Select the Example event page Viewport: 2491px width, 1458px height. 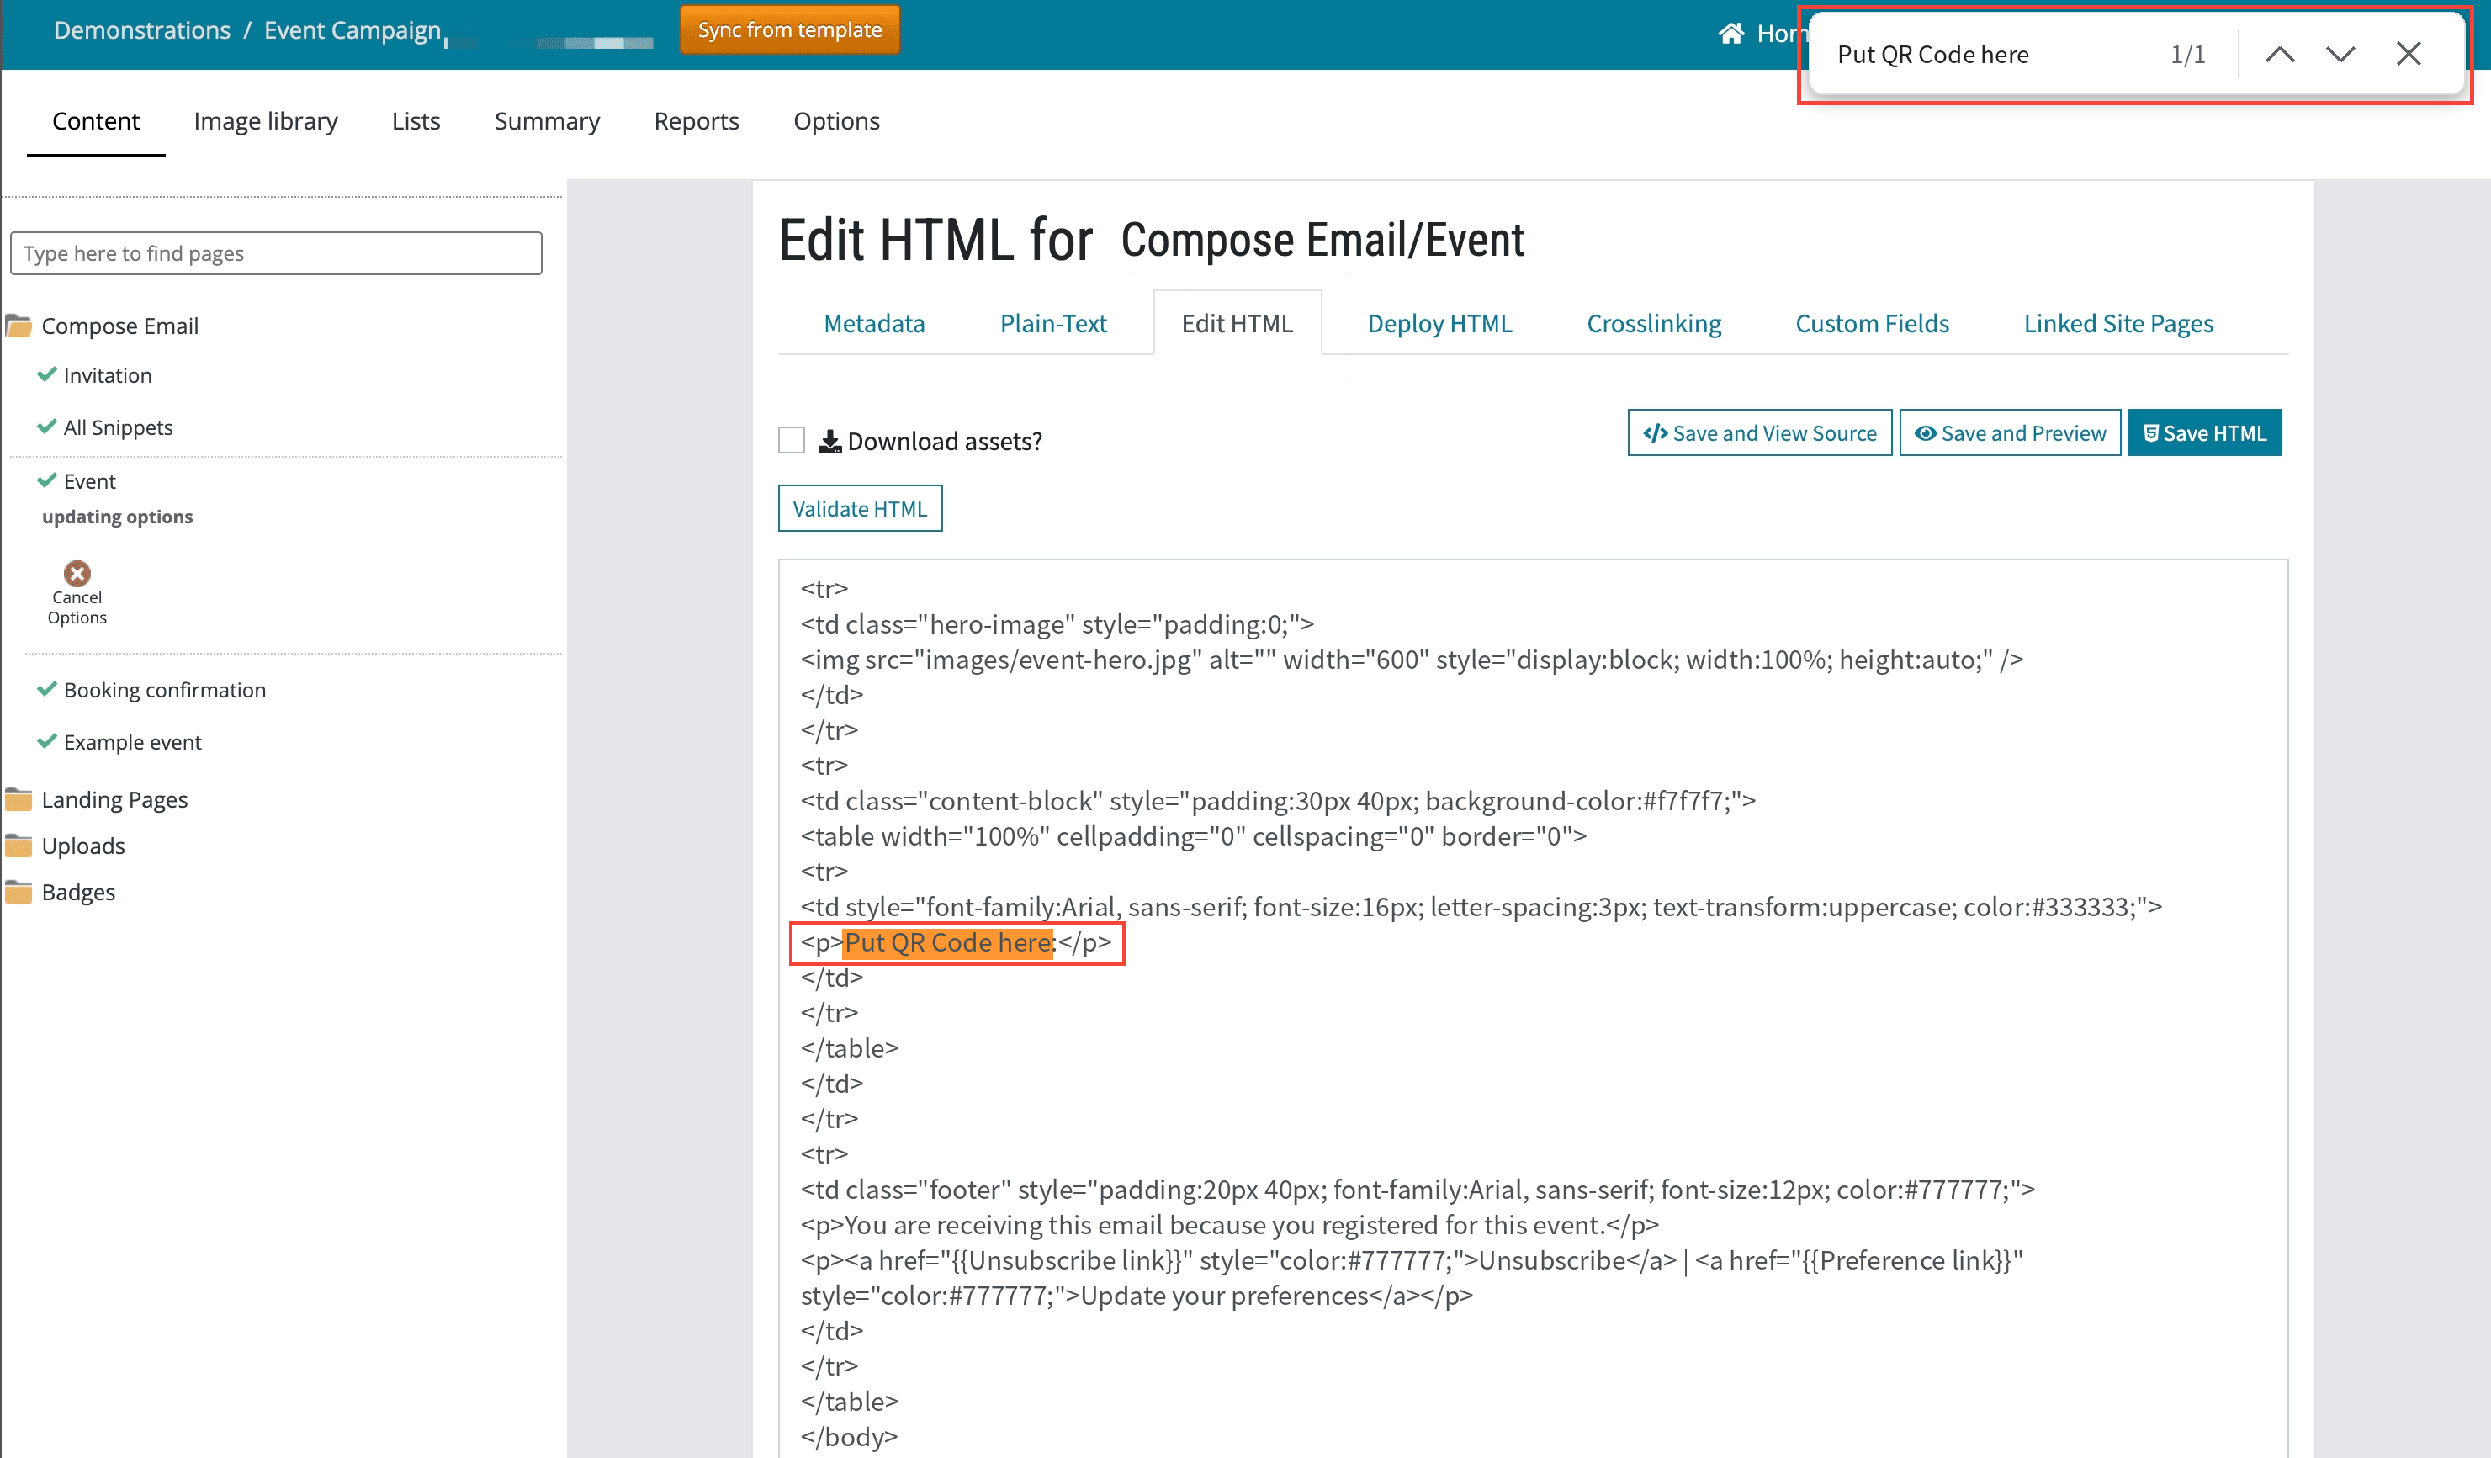[x=132, y=742]
